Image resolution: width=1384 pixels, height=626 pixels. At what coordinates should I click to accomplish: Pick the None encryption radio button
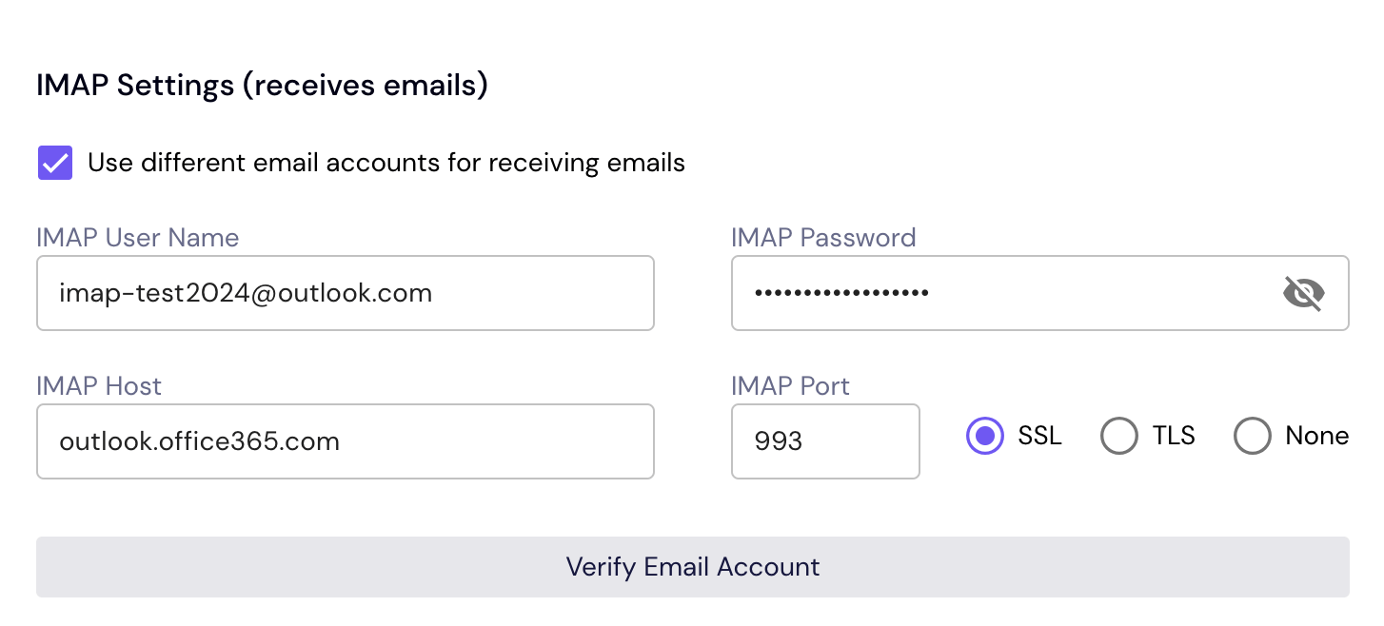click(x=1252, y=437)
